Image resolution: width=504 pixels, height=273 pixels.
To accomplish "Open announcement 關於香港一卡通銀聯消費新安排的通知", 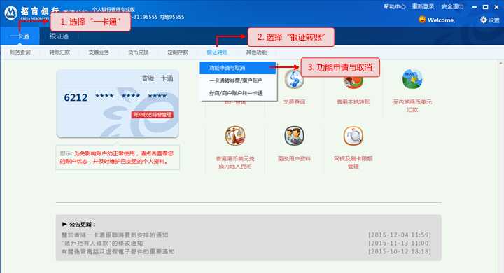I will pyautogui.click(x=115, y=235).
